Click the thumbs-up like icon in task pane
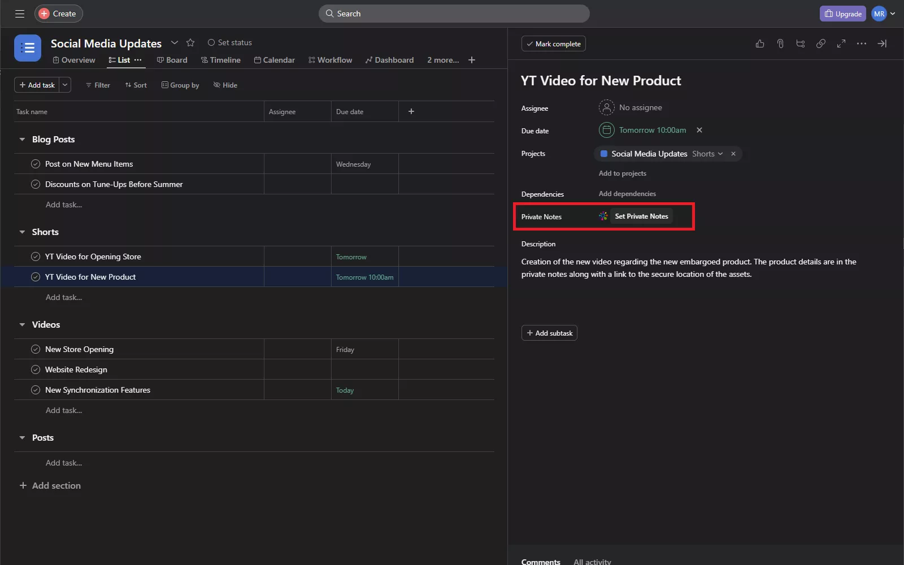This screenshot has width=904, height=565. [x=760, y=44]
